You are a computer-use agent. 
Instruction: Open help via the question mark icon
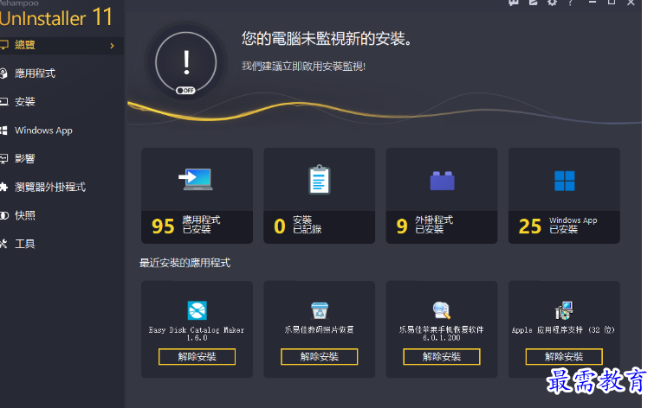[570, 3]
